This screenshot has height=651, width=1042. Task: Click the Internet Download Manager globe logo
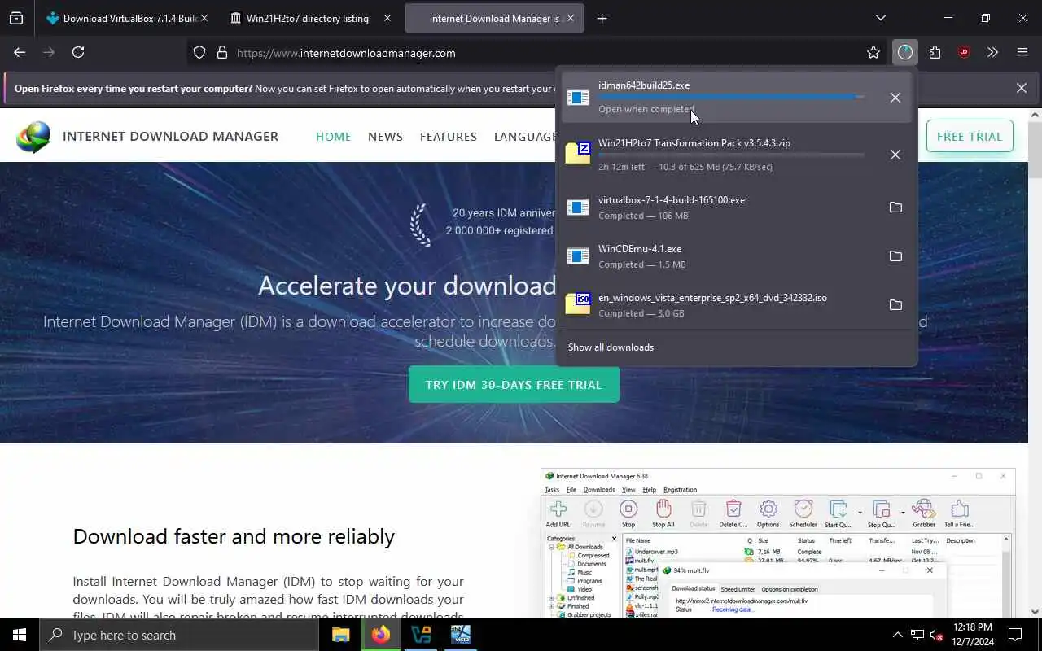pos(33,137)
